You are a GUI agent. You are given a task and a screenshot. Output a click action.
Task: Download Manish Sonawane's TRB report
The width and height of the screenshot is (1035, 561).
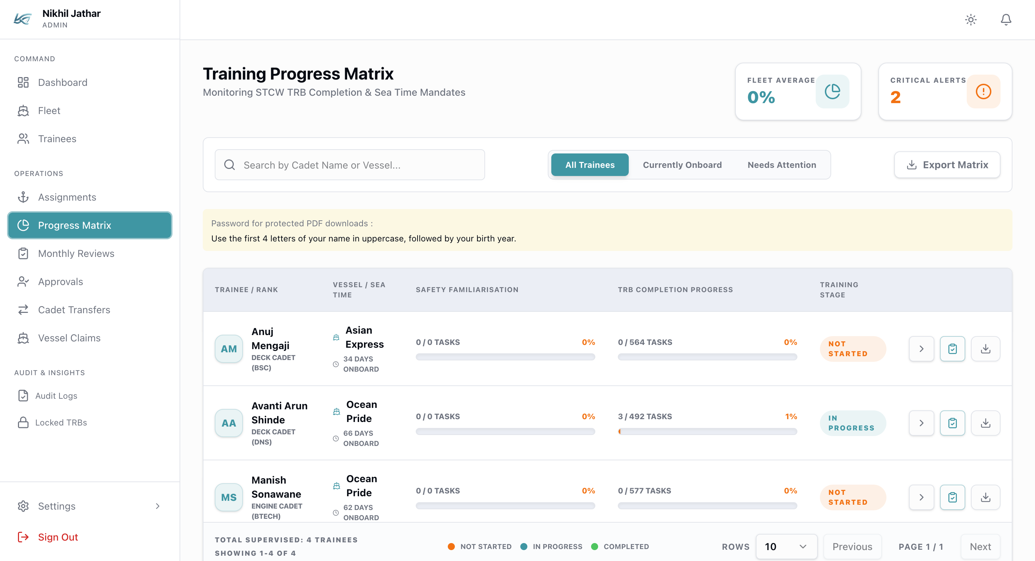coord(985,497)
